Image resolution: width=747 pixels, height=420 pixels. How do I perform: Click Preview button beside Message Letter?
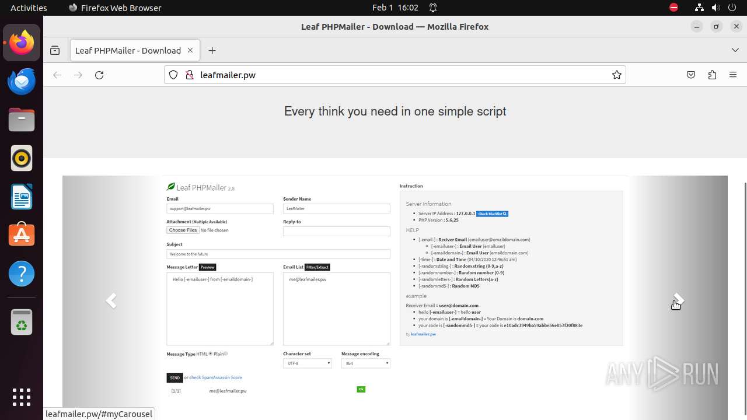pyautogui.click(x=208, y=267)
